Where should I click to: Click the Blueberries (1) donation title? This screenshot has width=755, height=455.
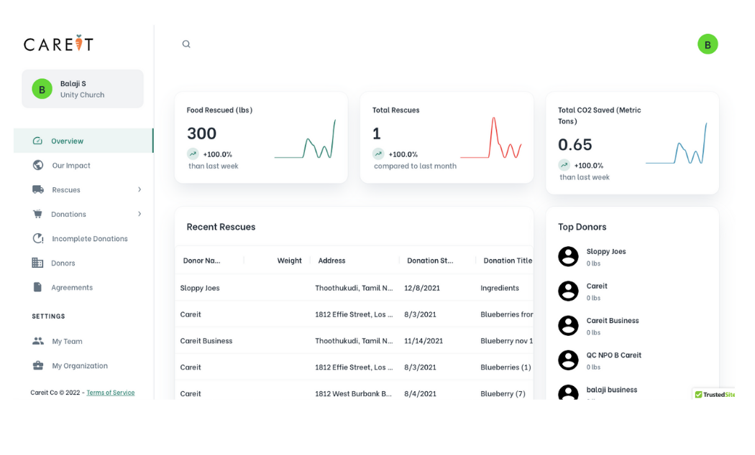[505, 367]
